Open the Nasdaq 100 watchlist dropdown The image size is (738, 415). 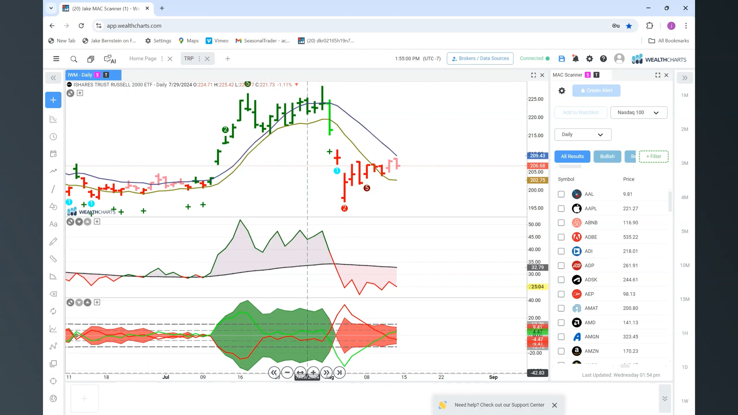(638, 113)
